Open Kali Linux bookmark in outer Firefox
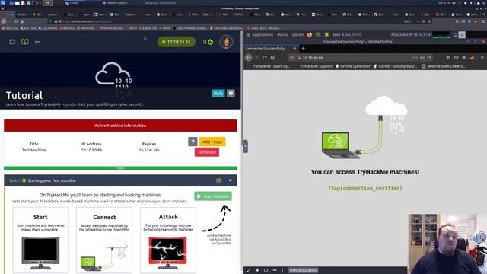 10,28
